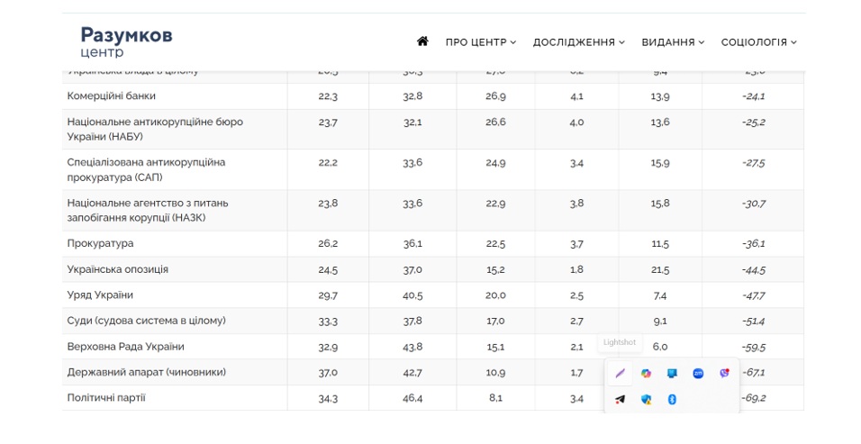Expand the ДОСЛІДЖЕННЯ dropdown menu

coord(578,42)
